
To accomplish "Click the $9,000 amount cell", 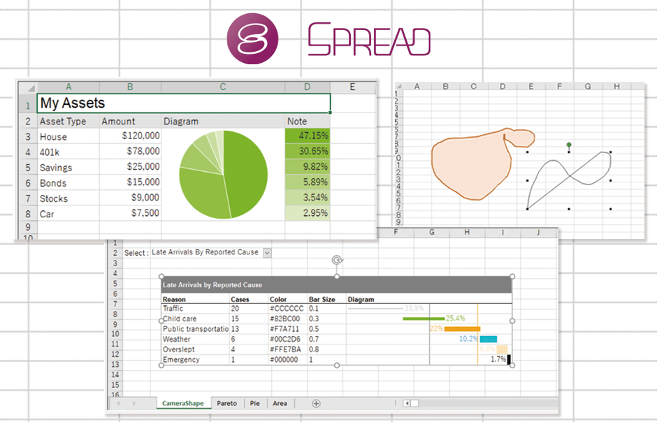I will click(130, 198).
